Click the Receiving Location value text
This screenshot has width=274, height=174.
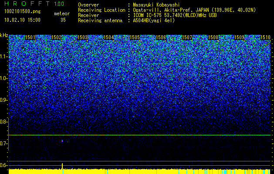pyautogui.click(x=194, y=10)
